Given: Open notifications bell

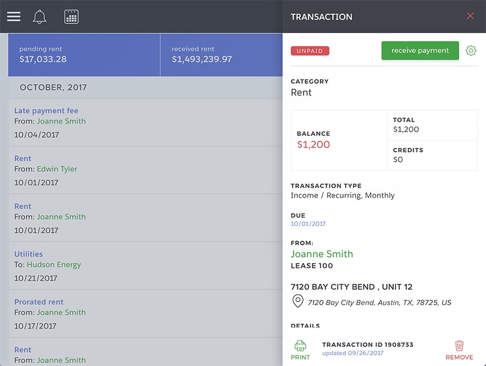Looking at the screenshot, I should pos(40,17).
